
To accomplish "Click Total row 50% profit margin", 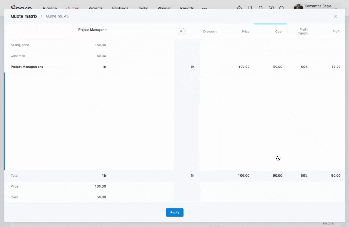I will click(x=304, y=176).
